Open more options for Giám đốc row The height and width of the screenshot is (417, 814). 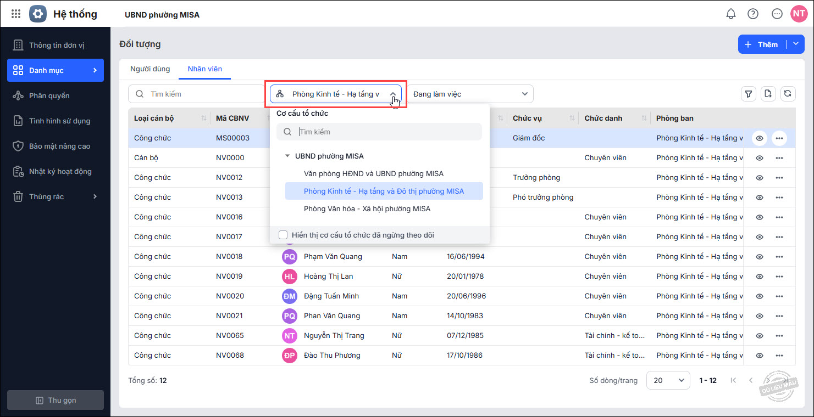(779, 138)
